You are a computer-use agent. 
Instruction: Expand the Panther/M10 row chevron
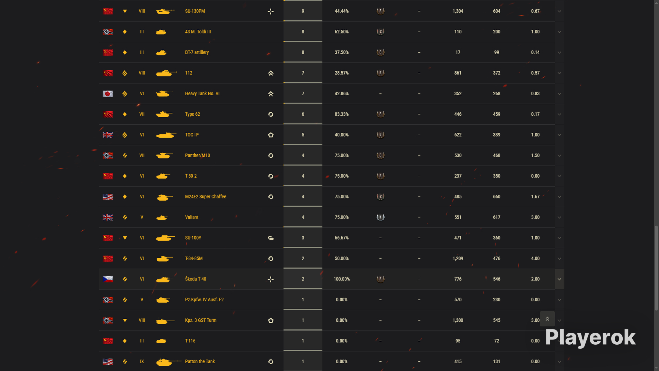point(559,155)
